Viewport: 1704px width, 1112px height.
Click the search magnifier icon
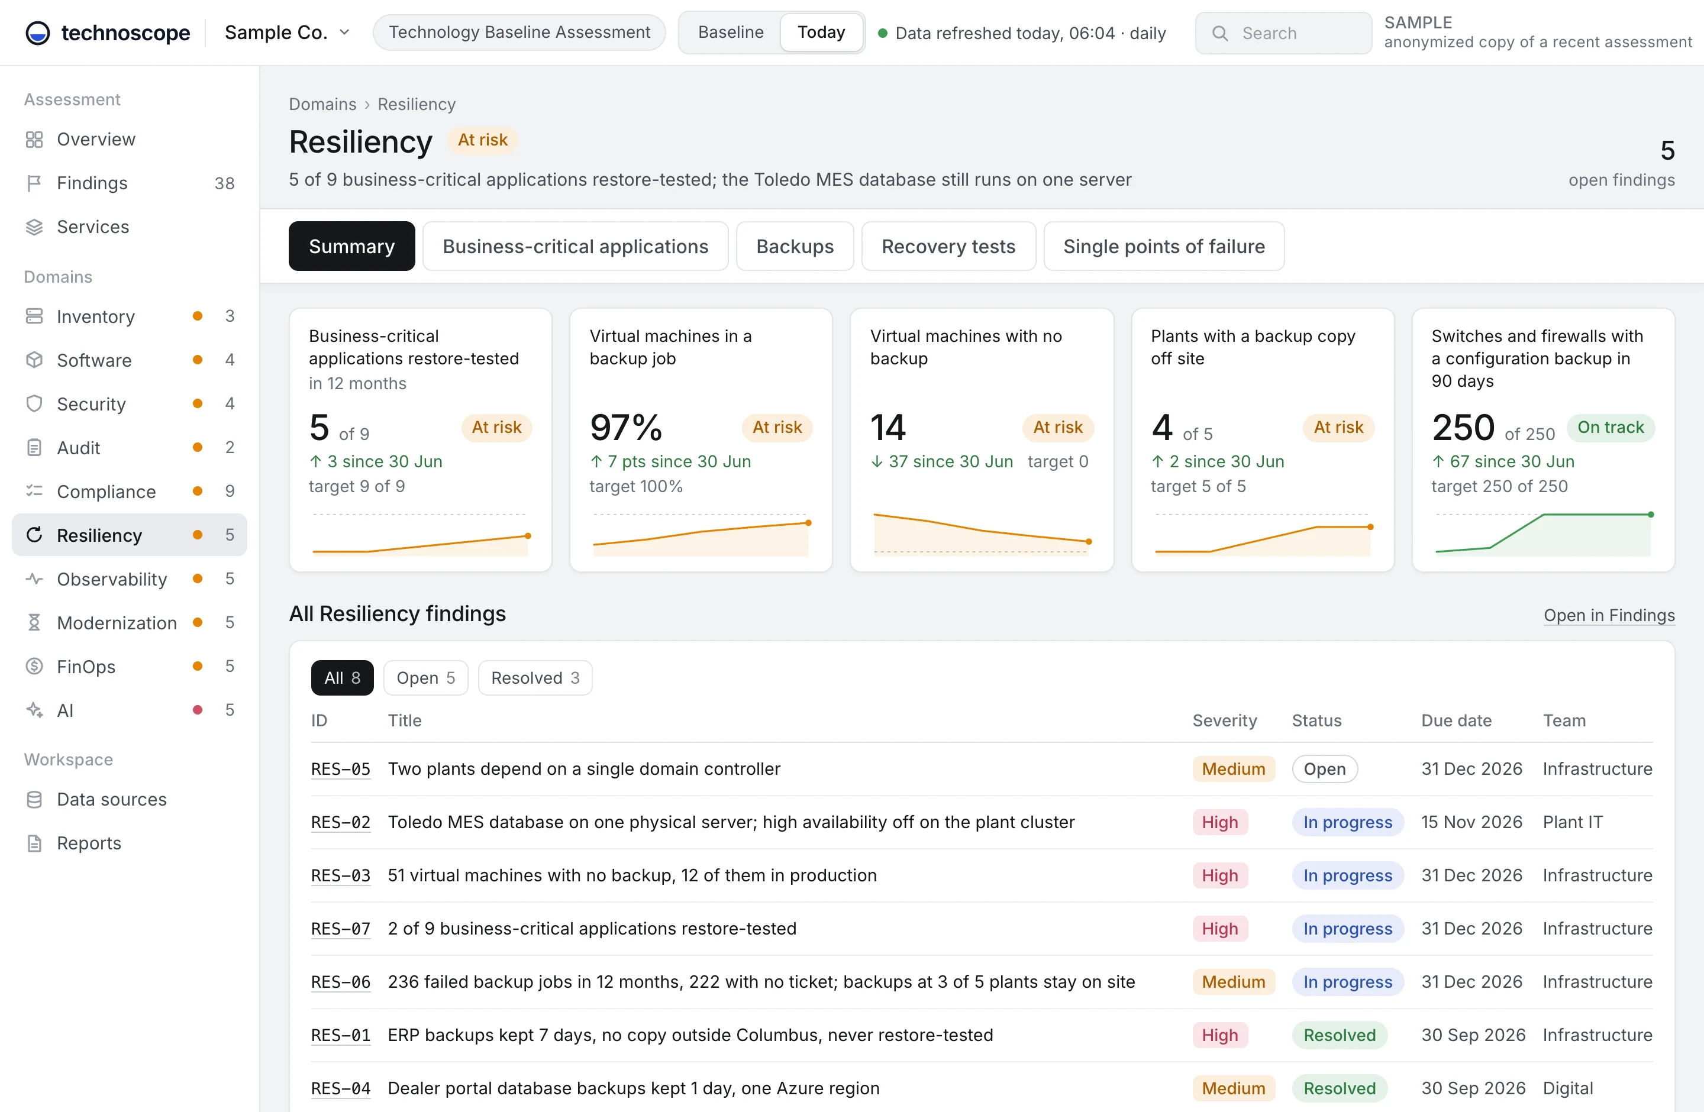1220,34
